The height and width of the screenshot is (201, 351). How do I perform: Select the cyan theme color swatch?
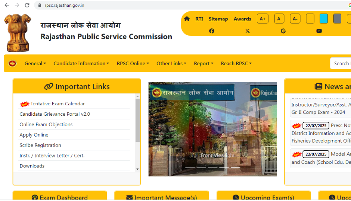point(324,19)
